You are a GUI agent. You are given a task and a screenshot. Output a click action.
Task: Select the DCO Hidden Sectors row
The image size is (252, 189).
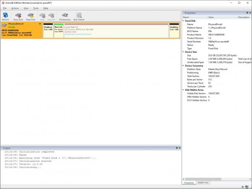217,100
